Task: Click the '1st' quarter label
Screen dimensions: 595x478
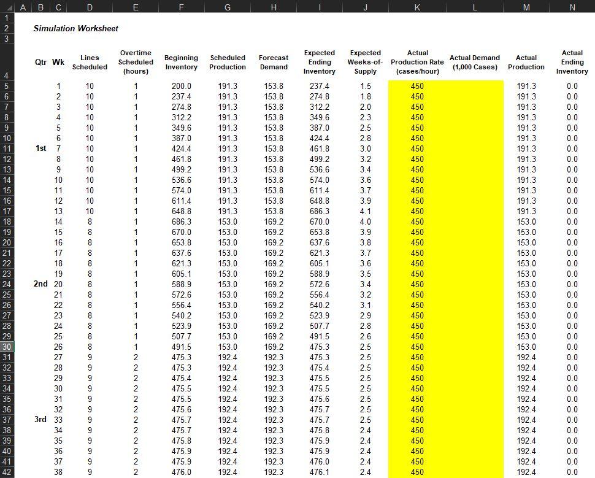Action: coord(41,148)
